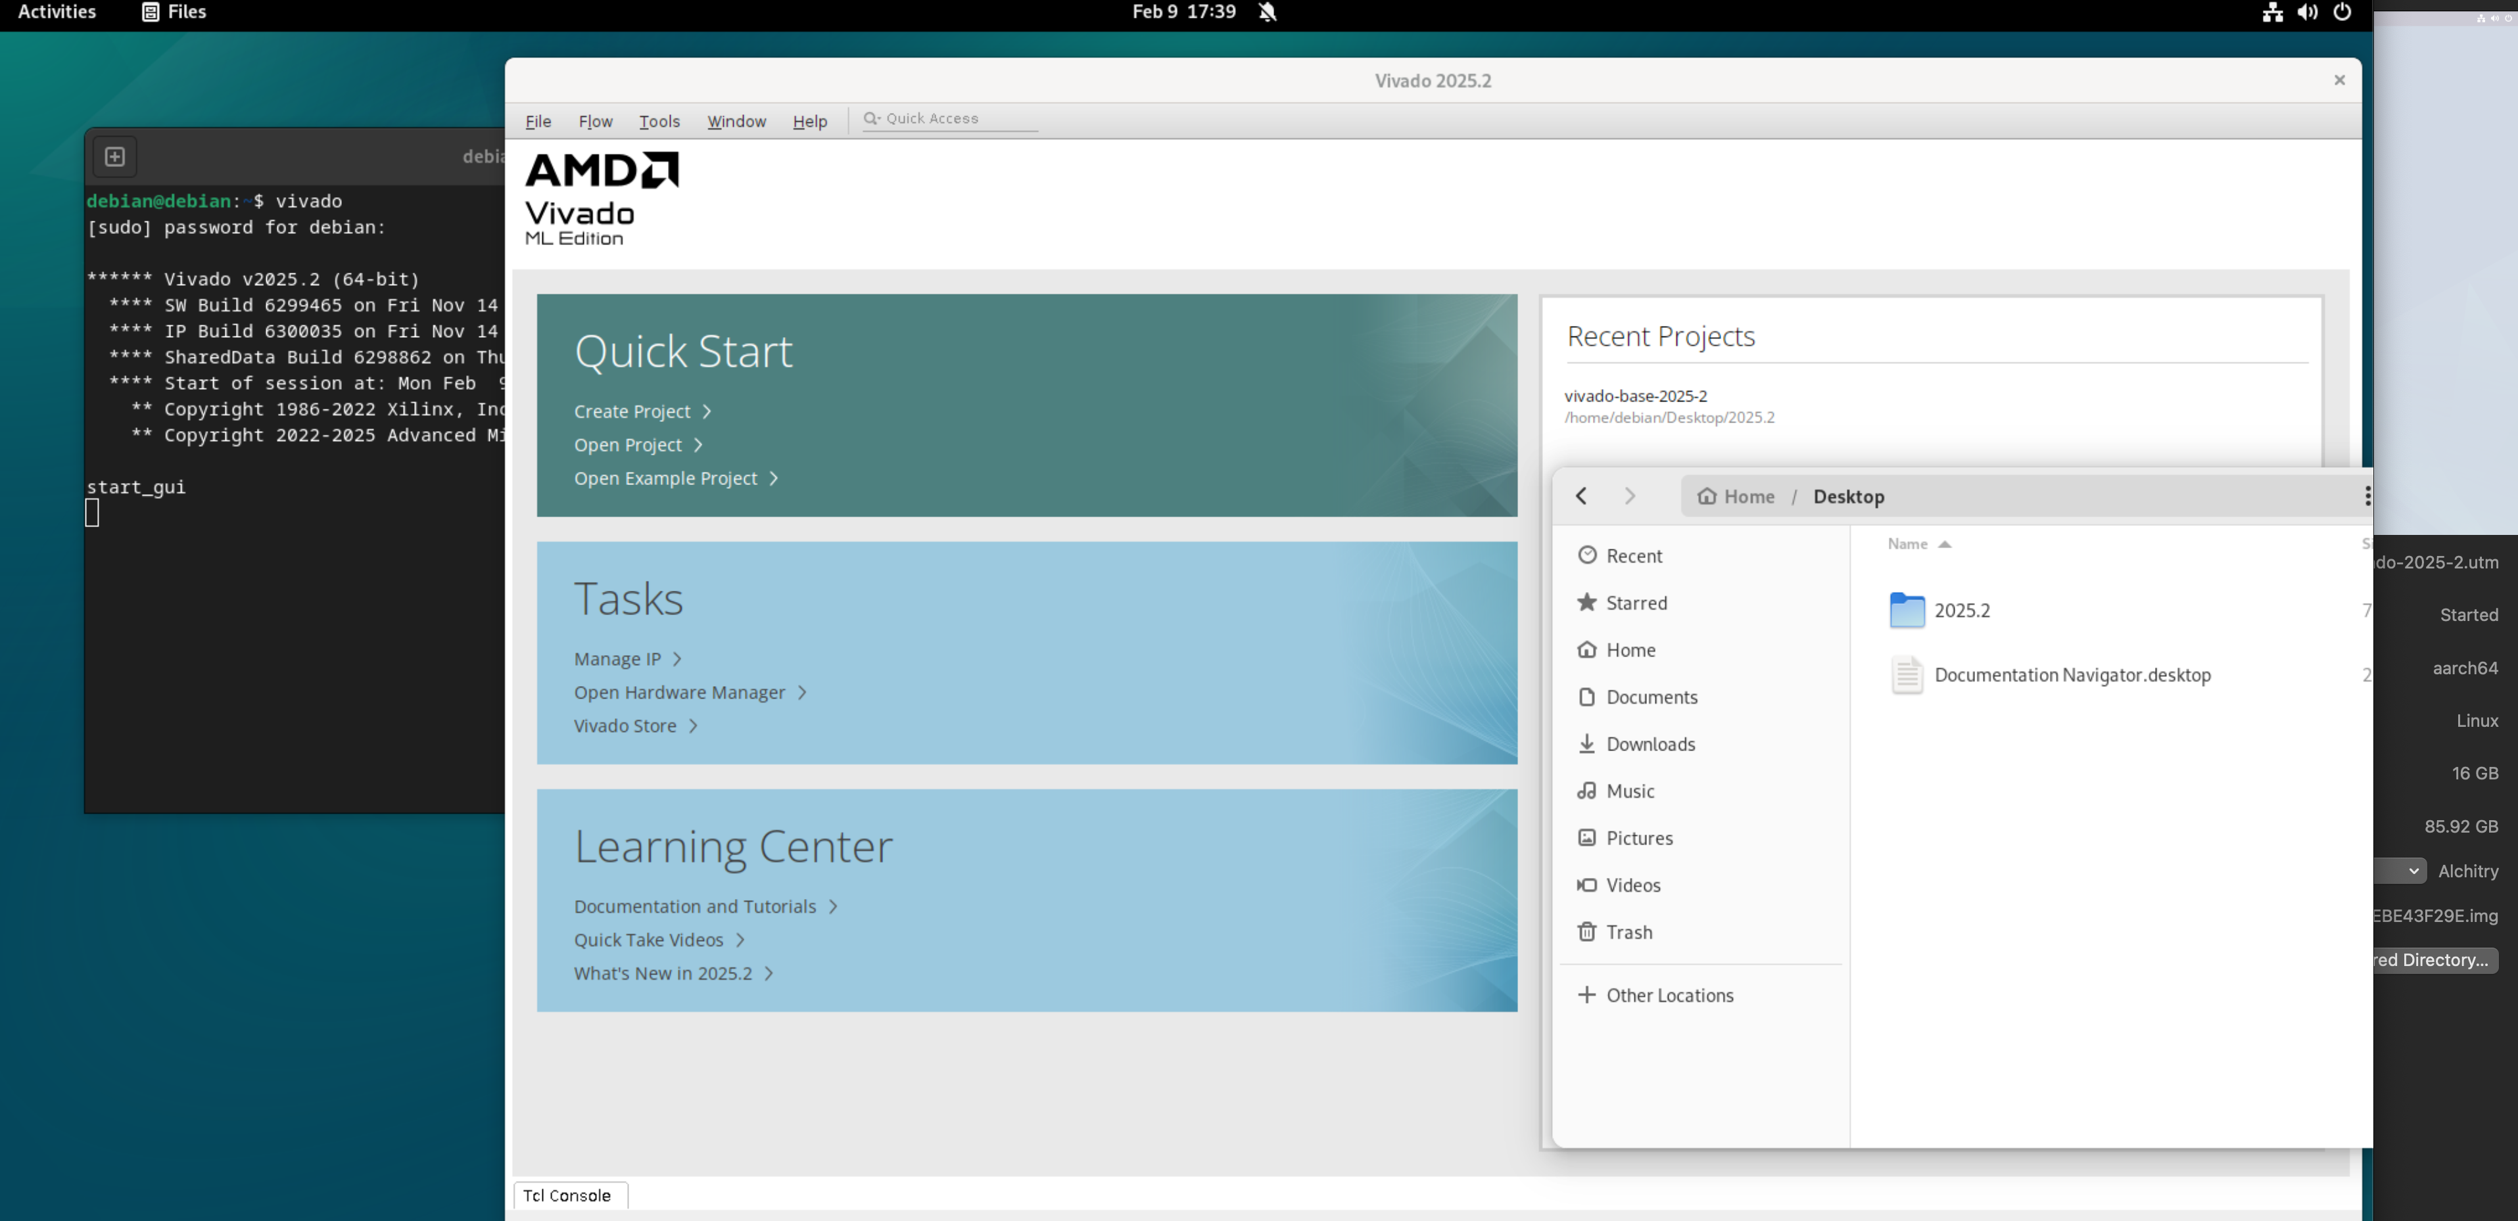Click the muted notifications bell icon
The image size is (2518, 1221).
pyautogui.click(x=1268, y=12)
